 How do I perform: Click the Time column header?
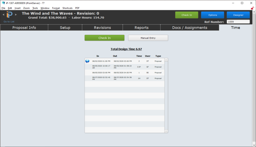[x=139, y=56]
